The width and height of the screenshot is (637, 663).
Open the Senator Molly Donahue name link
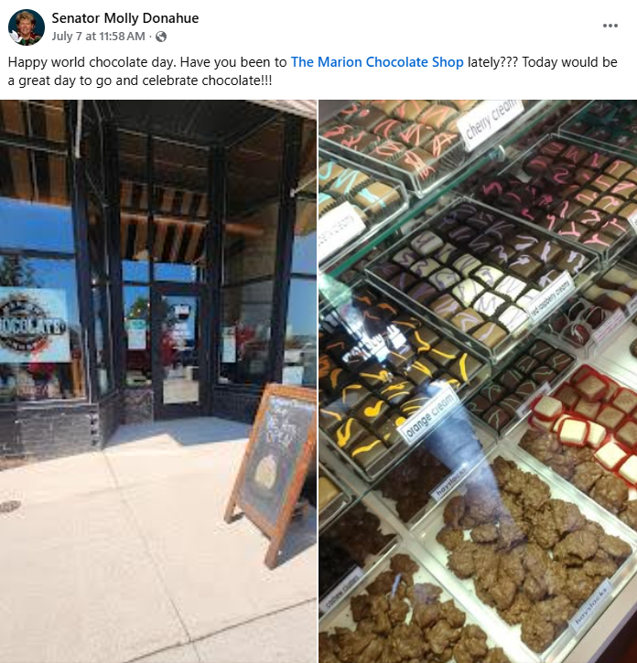(x=124, y=18)
